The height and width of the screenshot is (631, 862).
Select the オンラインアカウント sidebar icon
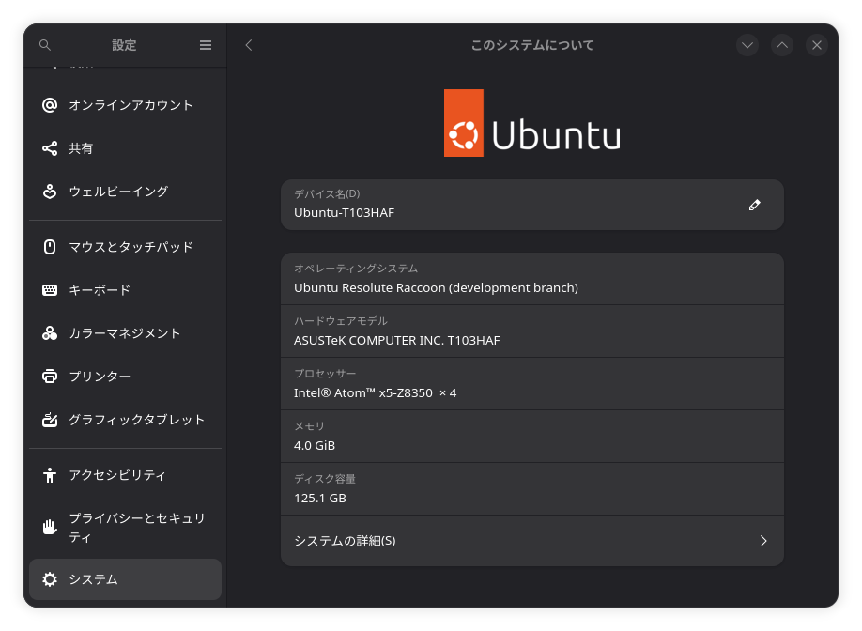50,105
